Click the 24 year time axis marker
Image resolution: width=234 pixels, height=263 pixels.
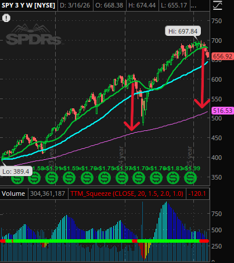click(x=121, y=158)
